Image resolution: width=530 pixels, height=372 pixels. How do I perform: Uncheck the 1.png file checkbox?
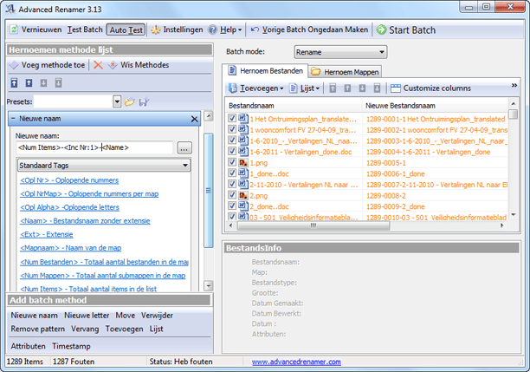click(x=231, y=162)
